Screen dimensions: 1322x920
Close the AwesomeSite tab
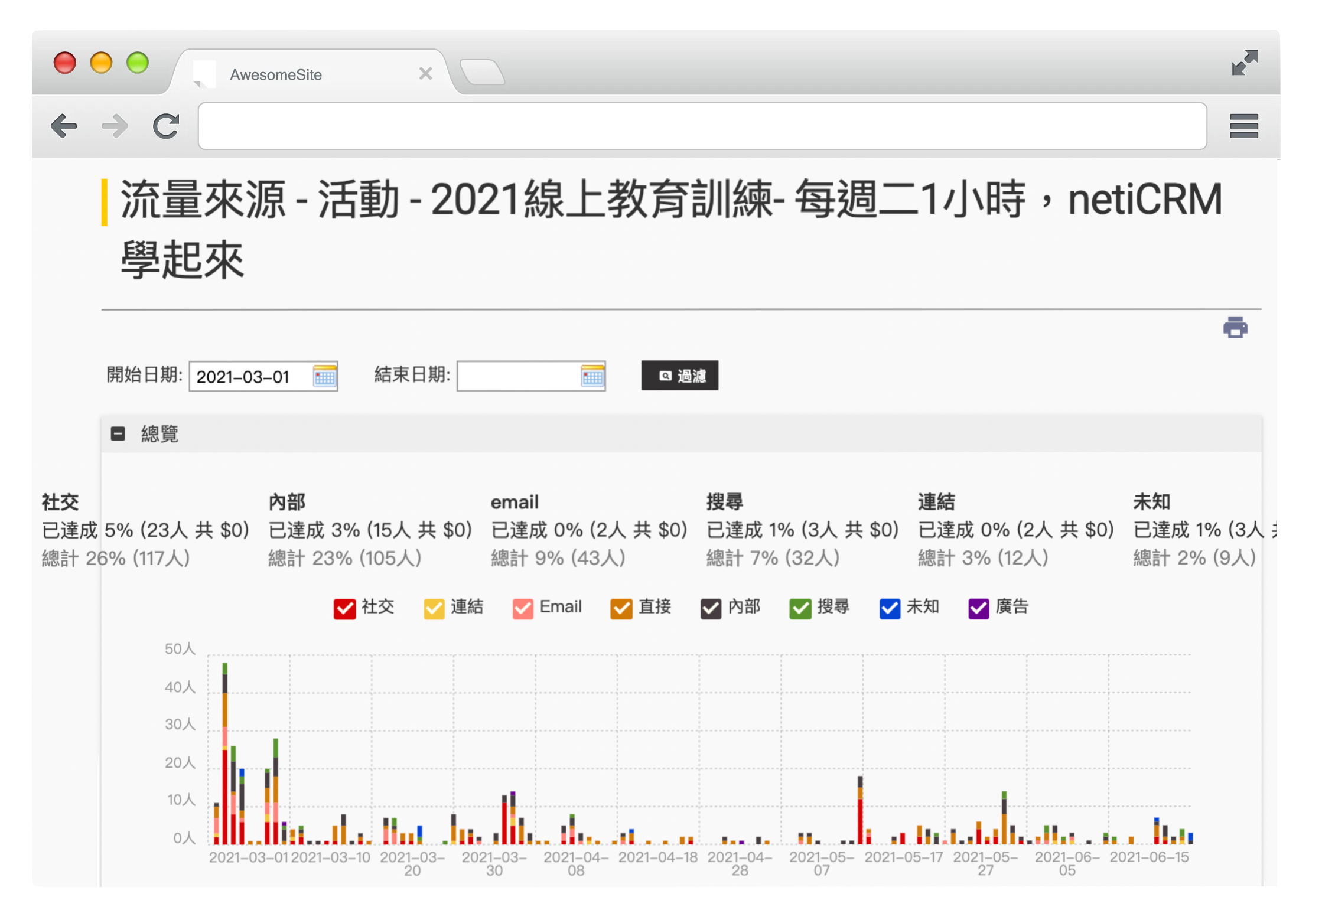click(425, 74)
